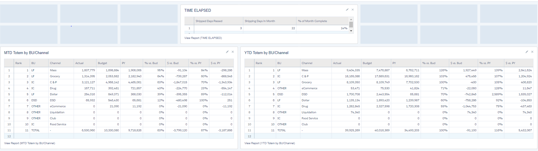Select the Budget column header in YTD table
The height and width of the screenshot is (151, 538).
click(367, 63)
